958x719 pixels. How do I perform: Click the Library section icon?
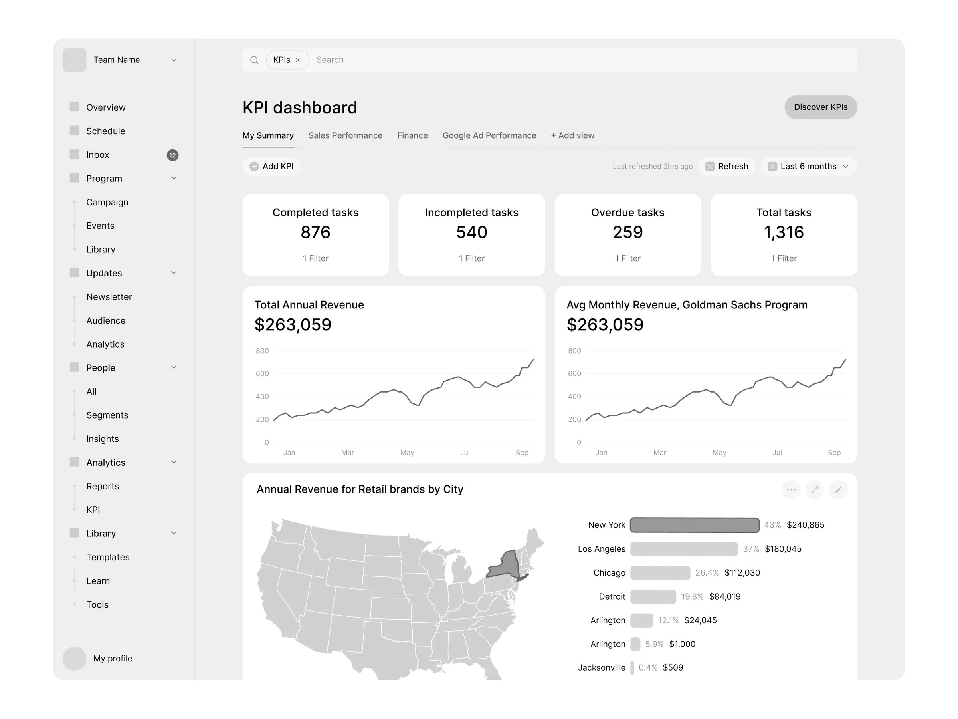click(75, 532)
